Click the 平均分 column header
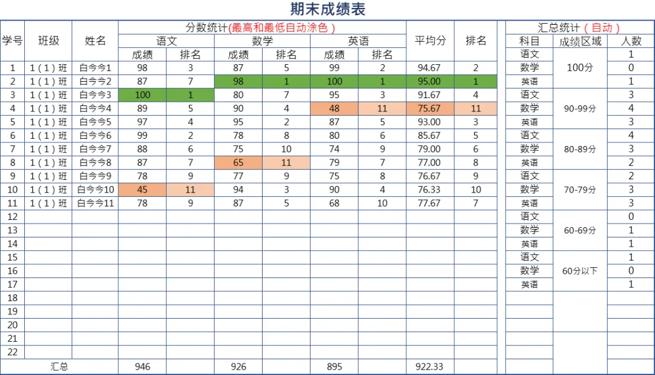 tap(430, 41)
